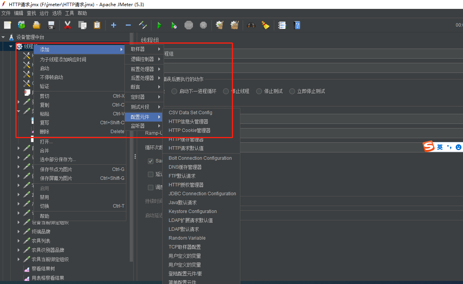The width and height of the screenshot is (463, 284).
Task: Copy using the toolbar Copy icon
Action: (82, 25)
